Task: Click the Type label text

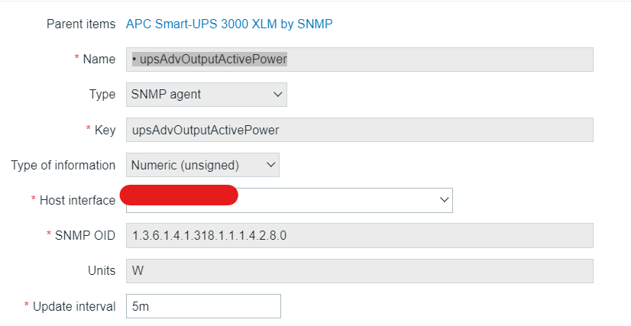Action: tap(102, 95)
